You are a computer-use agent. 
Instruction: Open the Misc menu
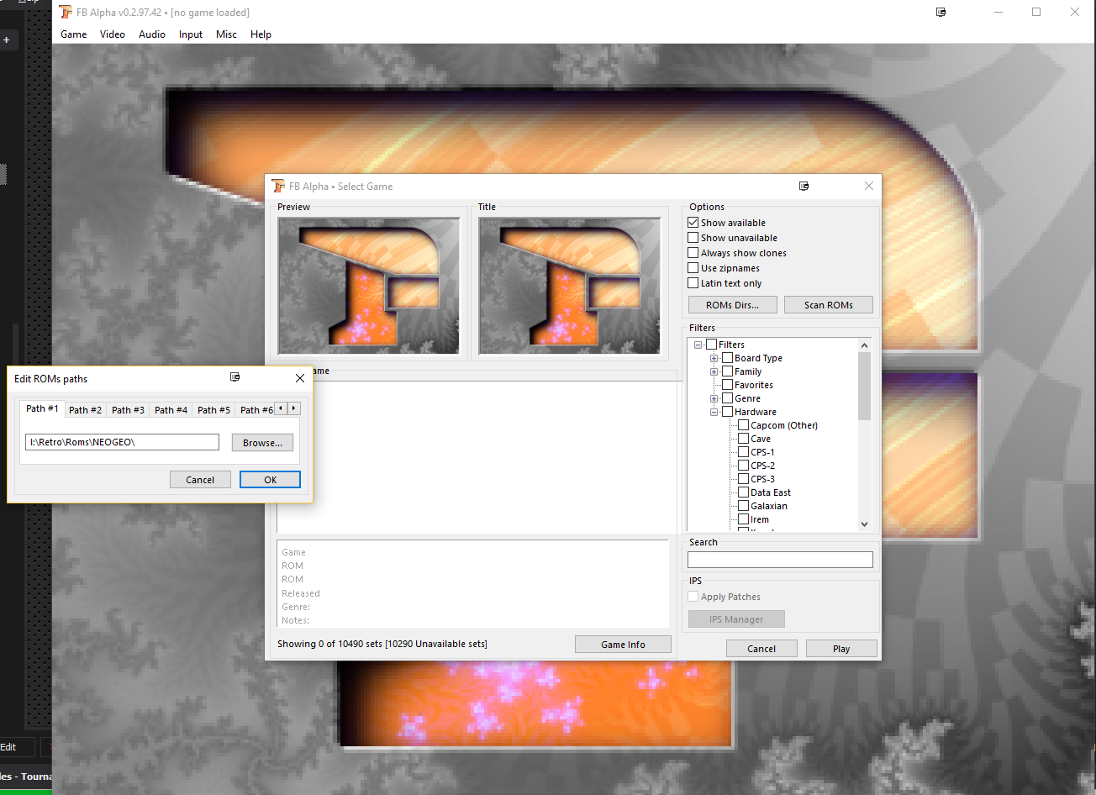pos(226,34)
